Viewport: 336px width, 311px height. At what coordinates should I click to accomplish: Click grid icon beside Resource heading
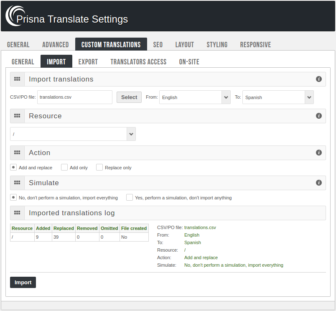click(x=17, y=116)
